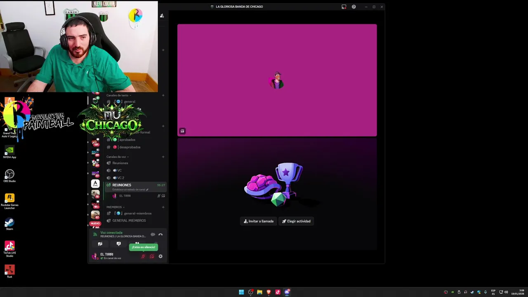Select EL TIRRI under REUNIONES channel

coord(138,196)
